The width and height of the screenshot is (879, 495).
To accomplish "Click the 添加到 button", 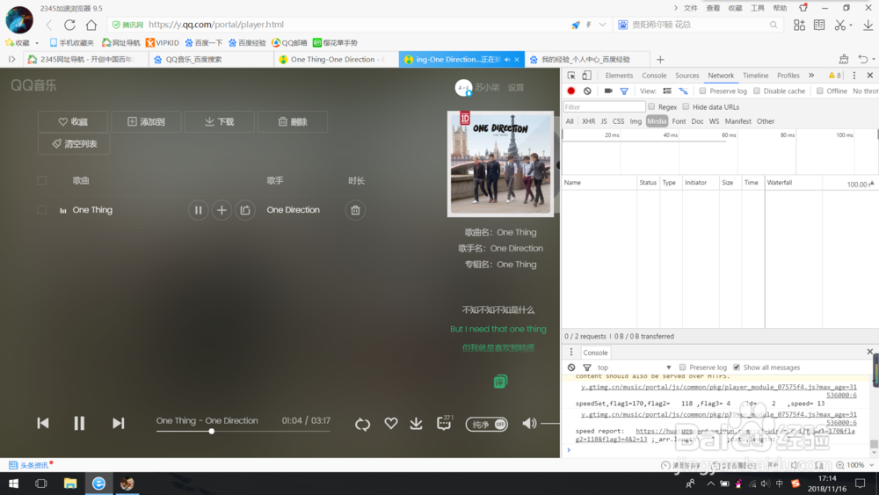I will point(146,121).
